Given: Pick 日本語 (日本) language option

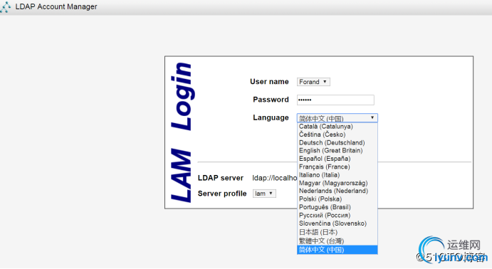Looking at the screenshot, I should click(337, 232).
